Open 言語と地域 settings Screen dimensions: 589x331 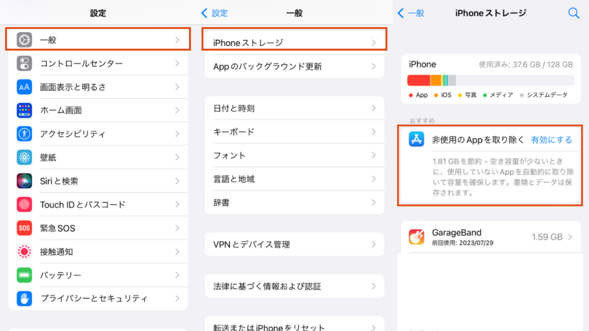tap(294, 179)
